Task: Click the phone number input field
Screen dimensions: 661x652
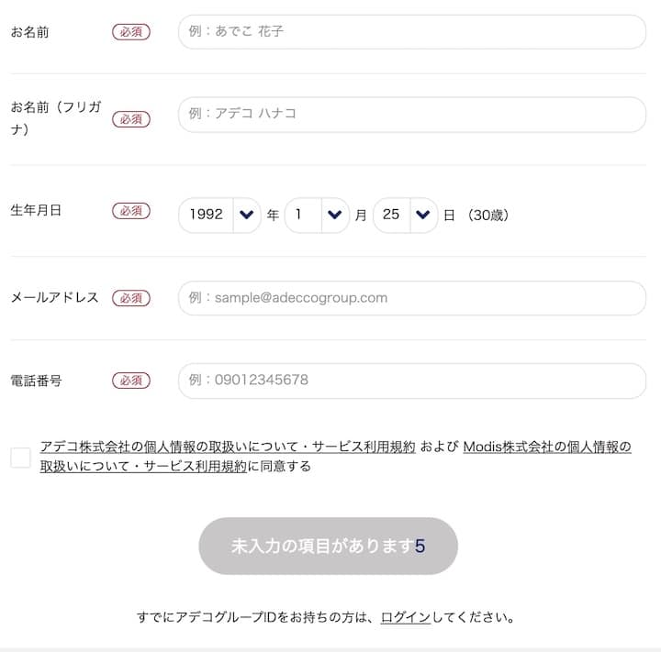Action: tap(411, 381)
